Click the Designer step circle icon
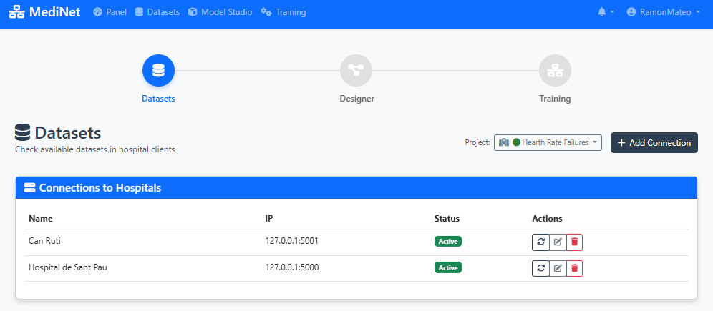Screen dimensions: 713x311 coord(356,70)
